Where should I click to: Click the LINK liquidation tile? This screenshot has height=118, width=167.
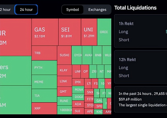point(64,81)
